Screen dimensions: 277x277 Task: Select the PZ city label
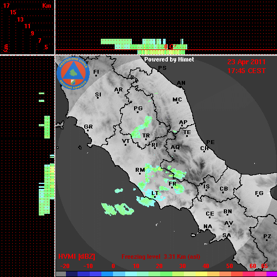pos(267,237)
